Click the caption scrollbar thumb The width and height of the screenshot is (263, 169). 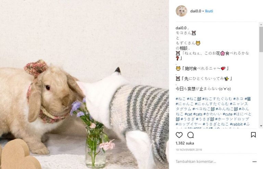[261, 39]
